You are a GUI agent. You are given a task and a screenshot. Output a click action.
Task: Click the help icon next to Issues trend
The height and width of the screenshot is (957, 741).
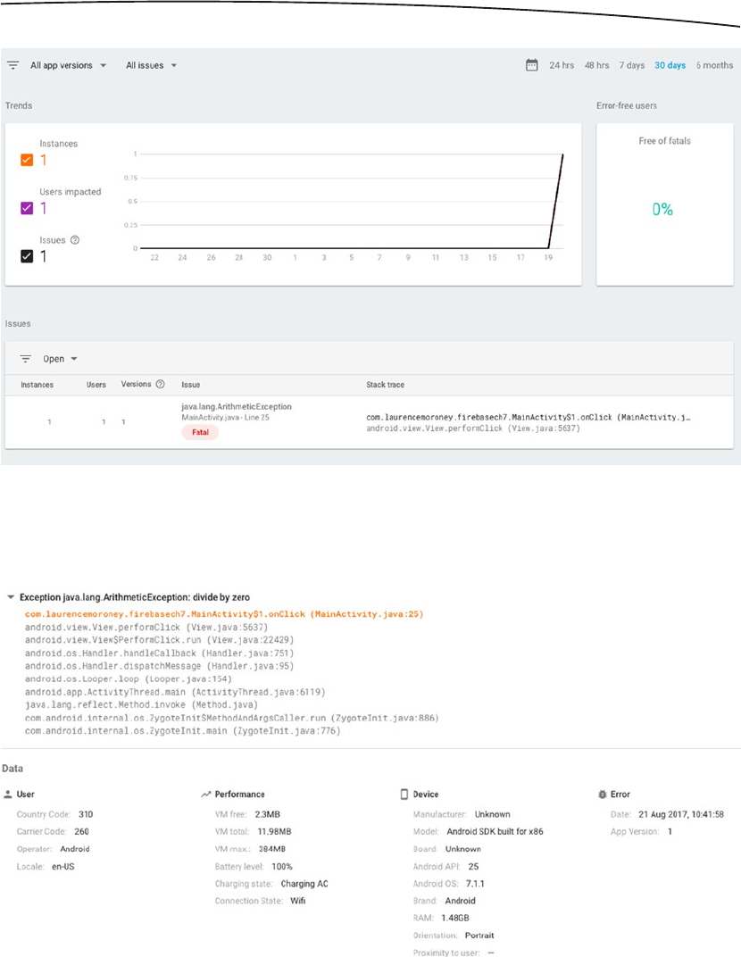(74, 240)
